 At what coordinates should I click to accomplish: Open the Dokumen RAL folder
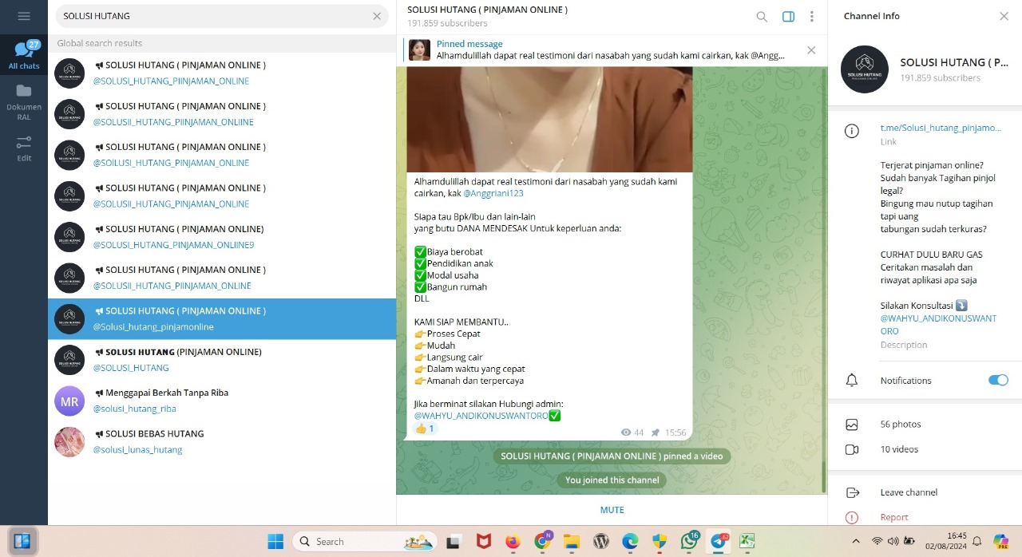pyautogui.click(x=24, y=101)
